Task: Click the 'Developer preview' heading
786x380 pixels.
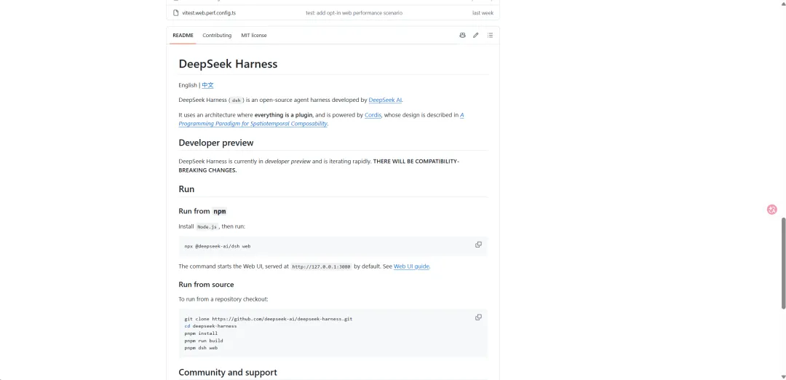Action: coord(216,143)
